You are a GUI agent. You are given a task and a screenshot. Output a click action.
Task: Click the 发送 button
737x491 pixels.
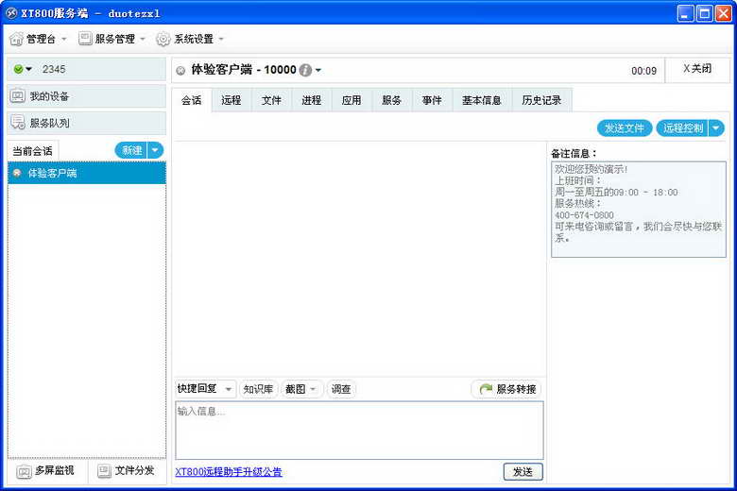coord(523,472)
